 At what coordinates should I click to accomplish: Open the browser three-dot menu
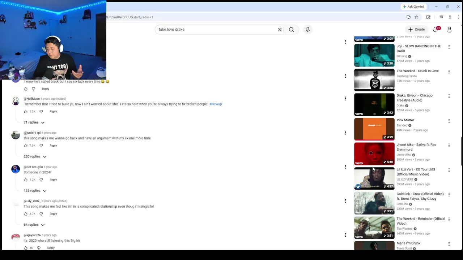coord(458,17)
